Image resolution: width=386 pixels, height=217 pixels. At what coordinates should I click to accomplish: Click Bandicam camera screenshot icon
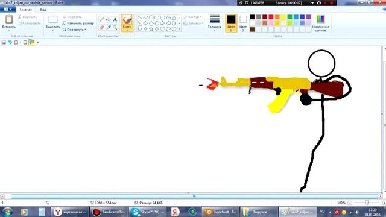coord(319,3)
